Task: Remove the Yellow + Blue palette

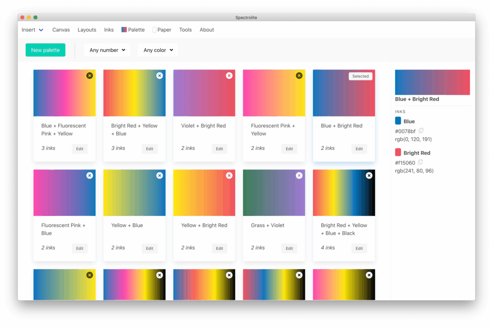Action: tap(159, 176)
